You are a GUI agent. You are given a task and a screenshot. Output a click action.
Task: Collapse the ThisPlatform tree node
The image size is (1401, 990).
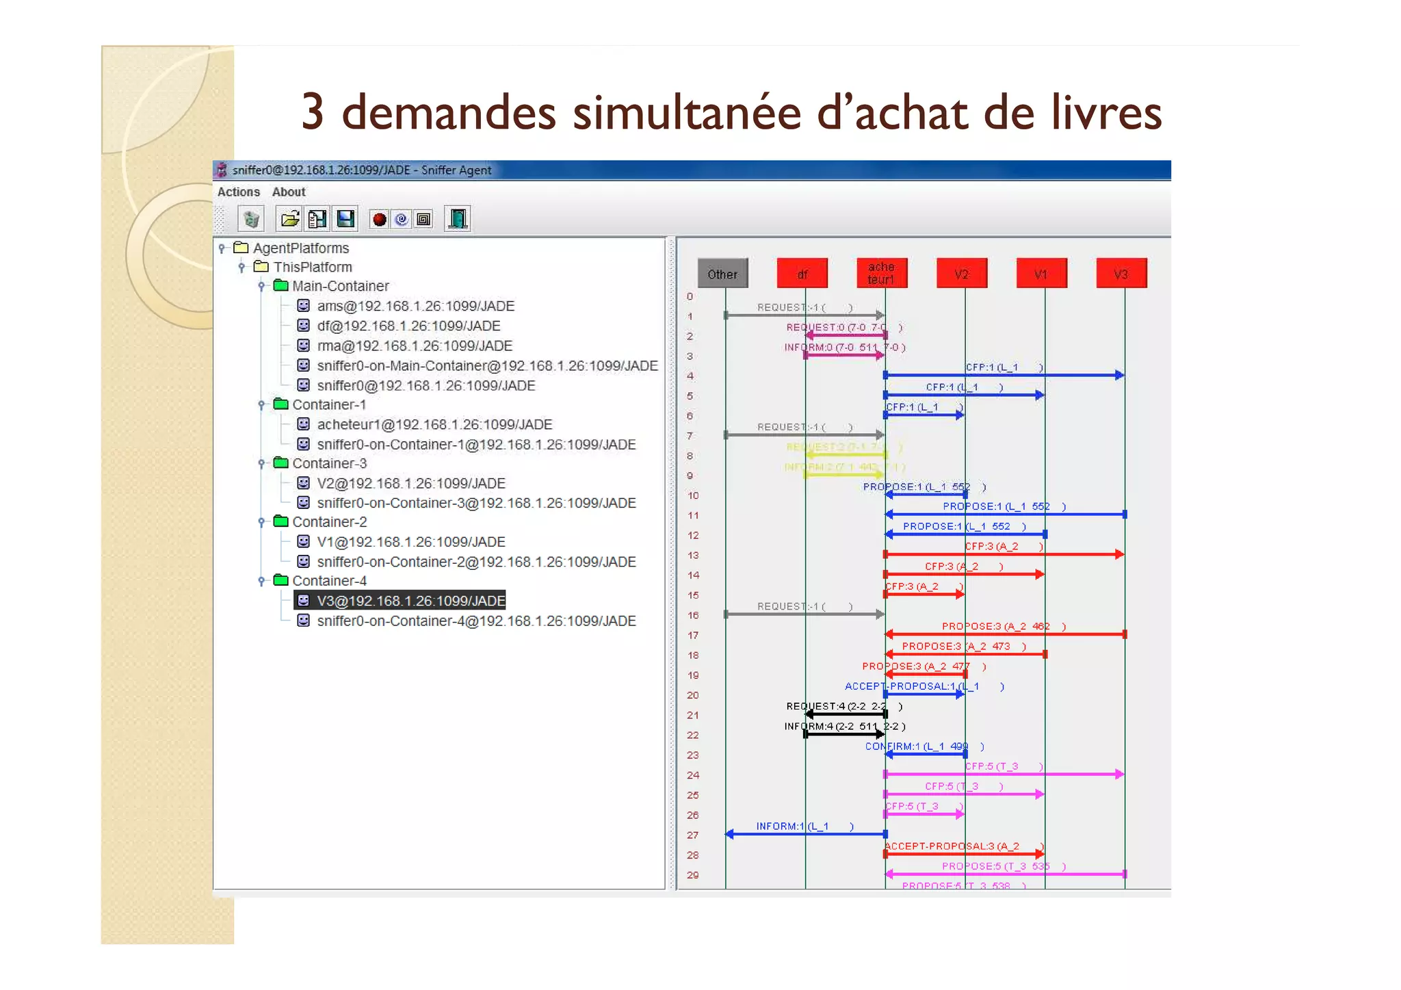point(241,268)
